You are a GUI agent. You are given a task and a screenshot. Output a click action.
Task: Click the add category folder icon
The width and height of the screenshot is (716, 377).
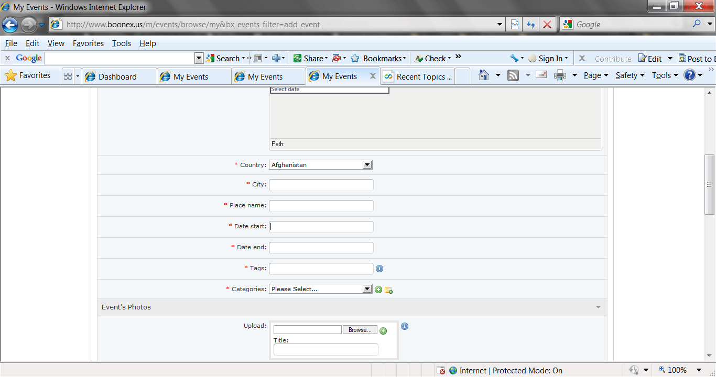pyautogui.click(x=388, y=290)
